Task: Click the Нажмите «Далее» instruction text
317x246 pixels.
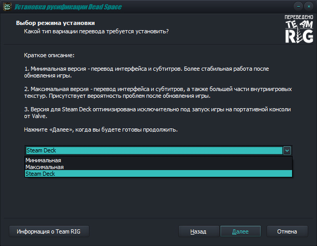Action: click(x=101, y=129)
